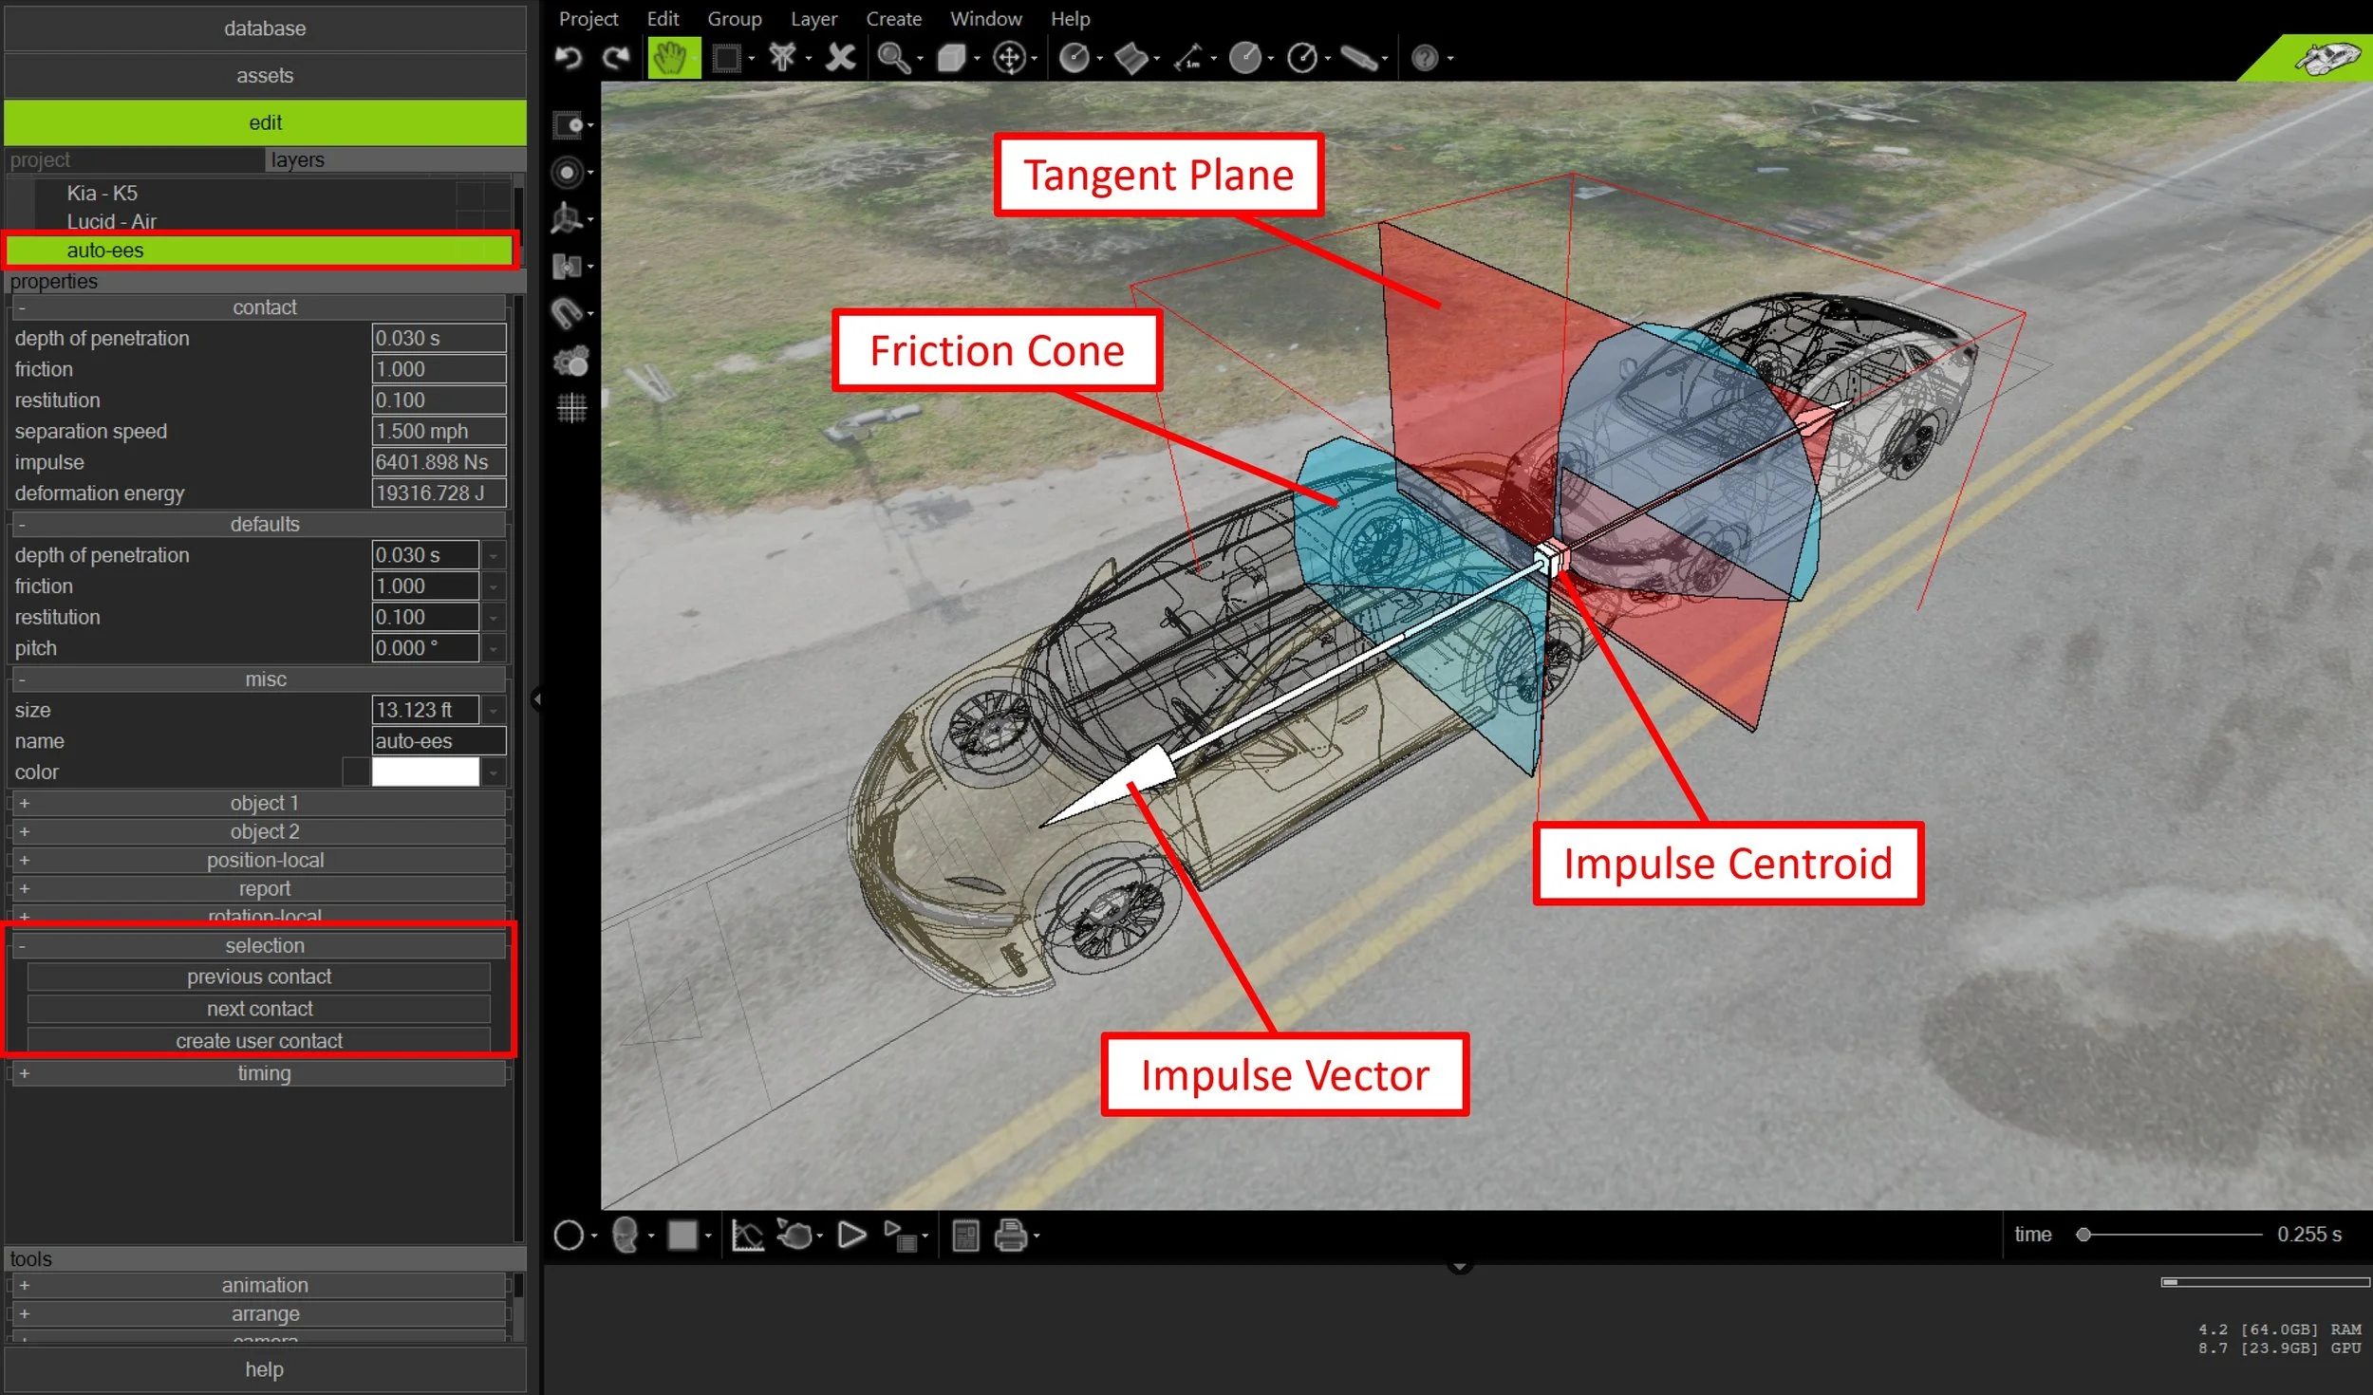2373x1395 pixels.
Task: Click the printer icon
Action: 1010,1236
